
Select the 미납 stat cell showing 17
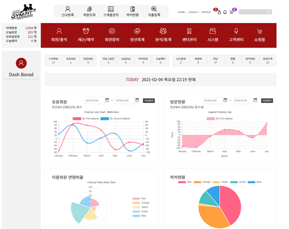215,60
